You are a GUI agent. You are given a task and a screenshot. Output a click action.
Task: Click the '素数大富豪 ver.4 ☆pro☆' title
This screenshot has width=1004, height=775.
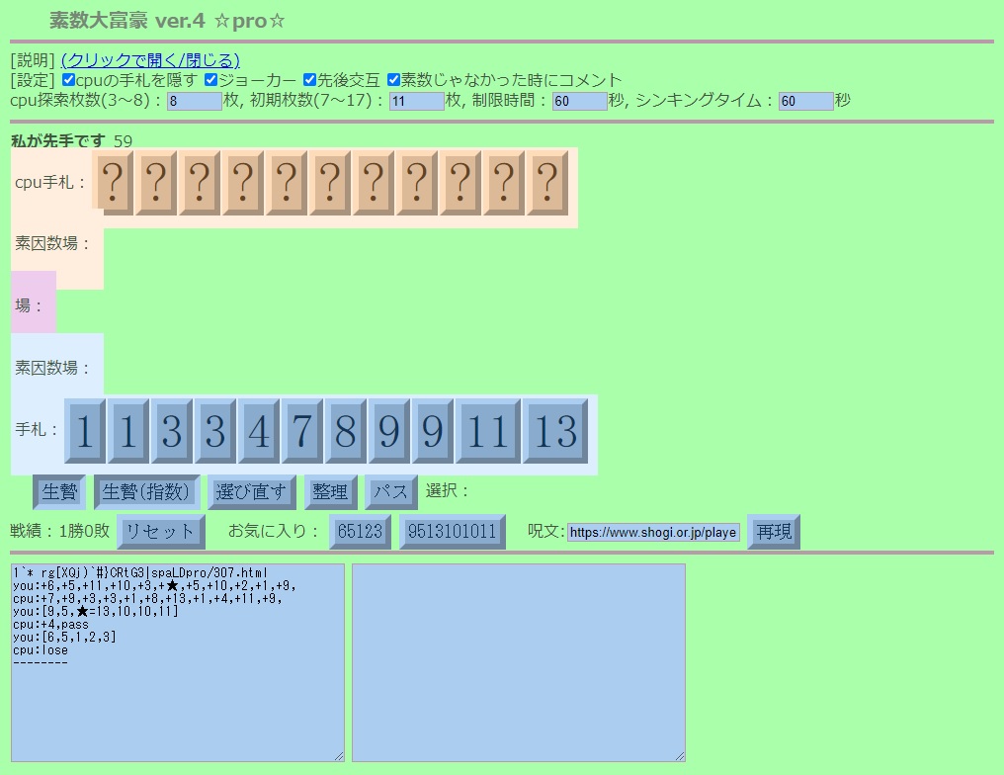click(x=167, y=21)
